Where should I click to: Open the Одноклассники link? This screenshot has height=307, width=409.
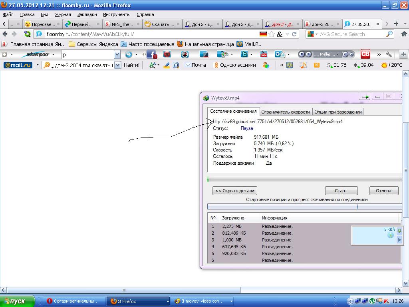tap(234, 65)
